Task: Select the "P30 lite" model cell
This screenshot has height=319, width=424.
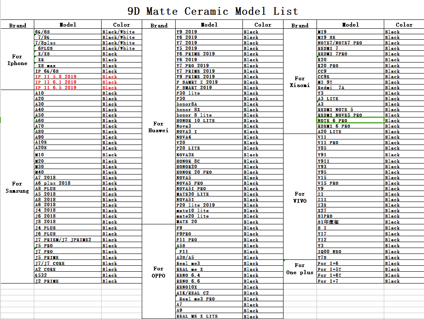Action: [x=188, y=93]
